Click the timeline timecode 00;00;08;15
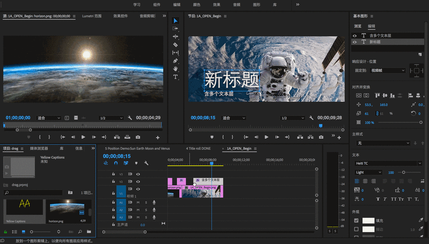The width and height of the screenshot is (429, 244). point(117,156)
